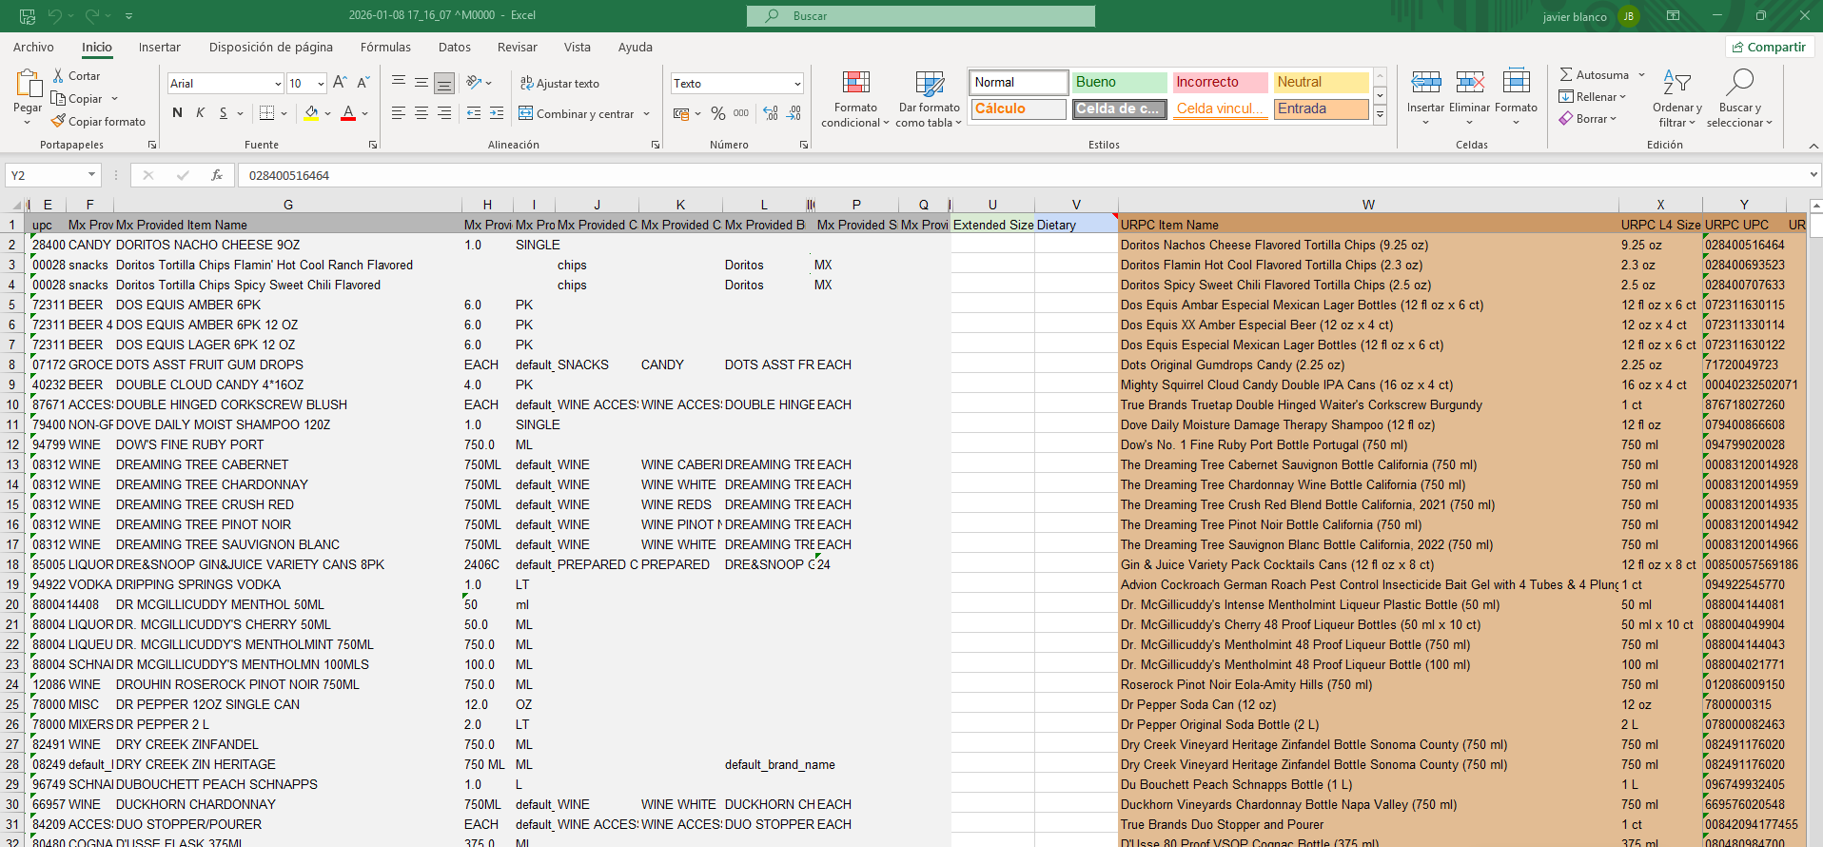Toggle bold N formatting

[x=177, y=113]
